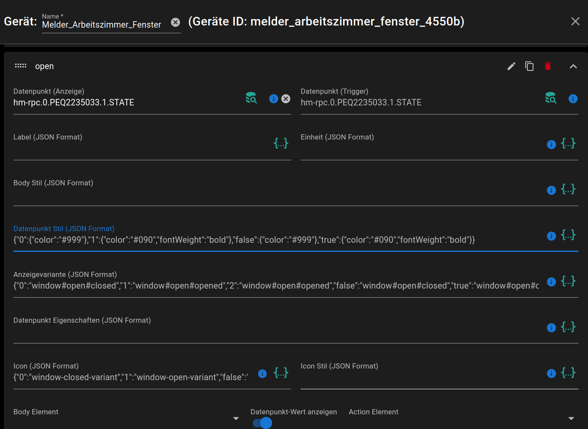The width and height of the screenshot is (588, 429).
Task: Duplicate the open state with copy icon
Action: point(529,66)
